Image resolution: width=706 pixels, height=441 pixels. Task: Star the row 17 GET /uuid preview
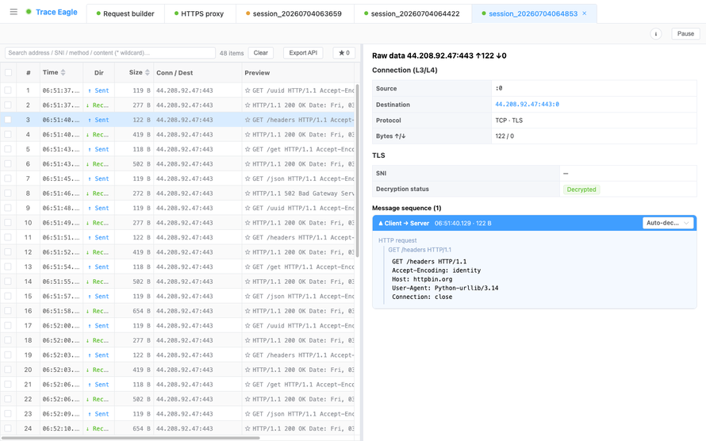pyautogui.click(x=247, y=326)
